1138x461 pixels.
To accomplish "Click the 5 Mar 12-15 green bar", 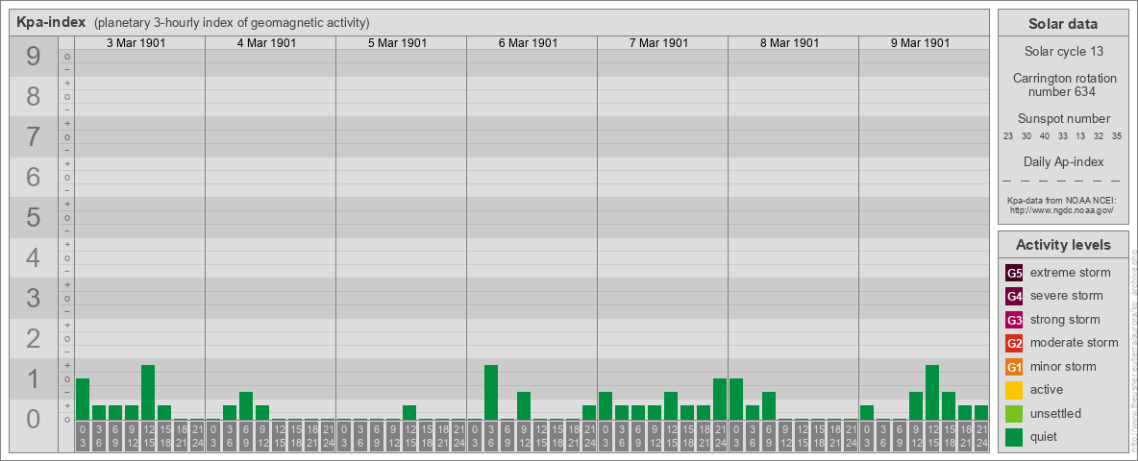I will 409,412.
